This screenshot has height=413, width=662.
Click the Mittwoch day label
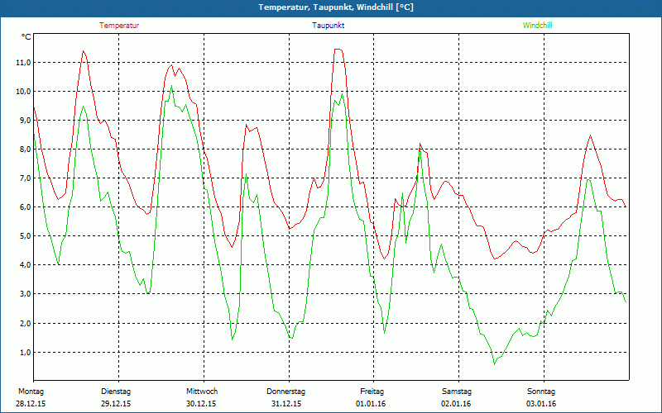(x=202, y=392)
